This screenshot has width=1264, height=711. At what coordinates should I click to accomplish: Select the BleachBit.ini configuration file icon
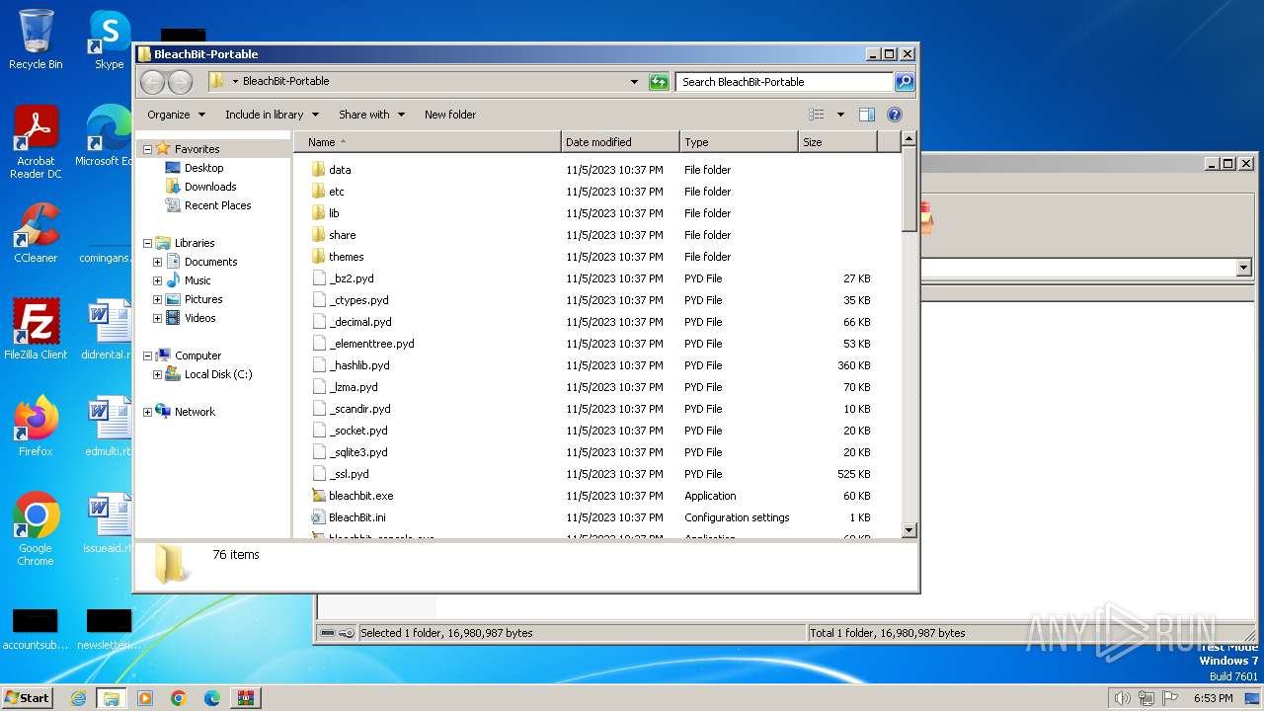[x=318, y=517]
